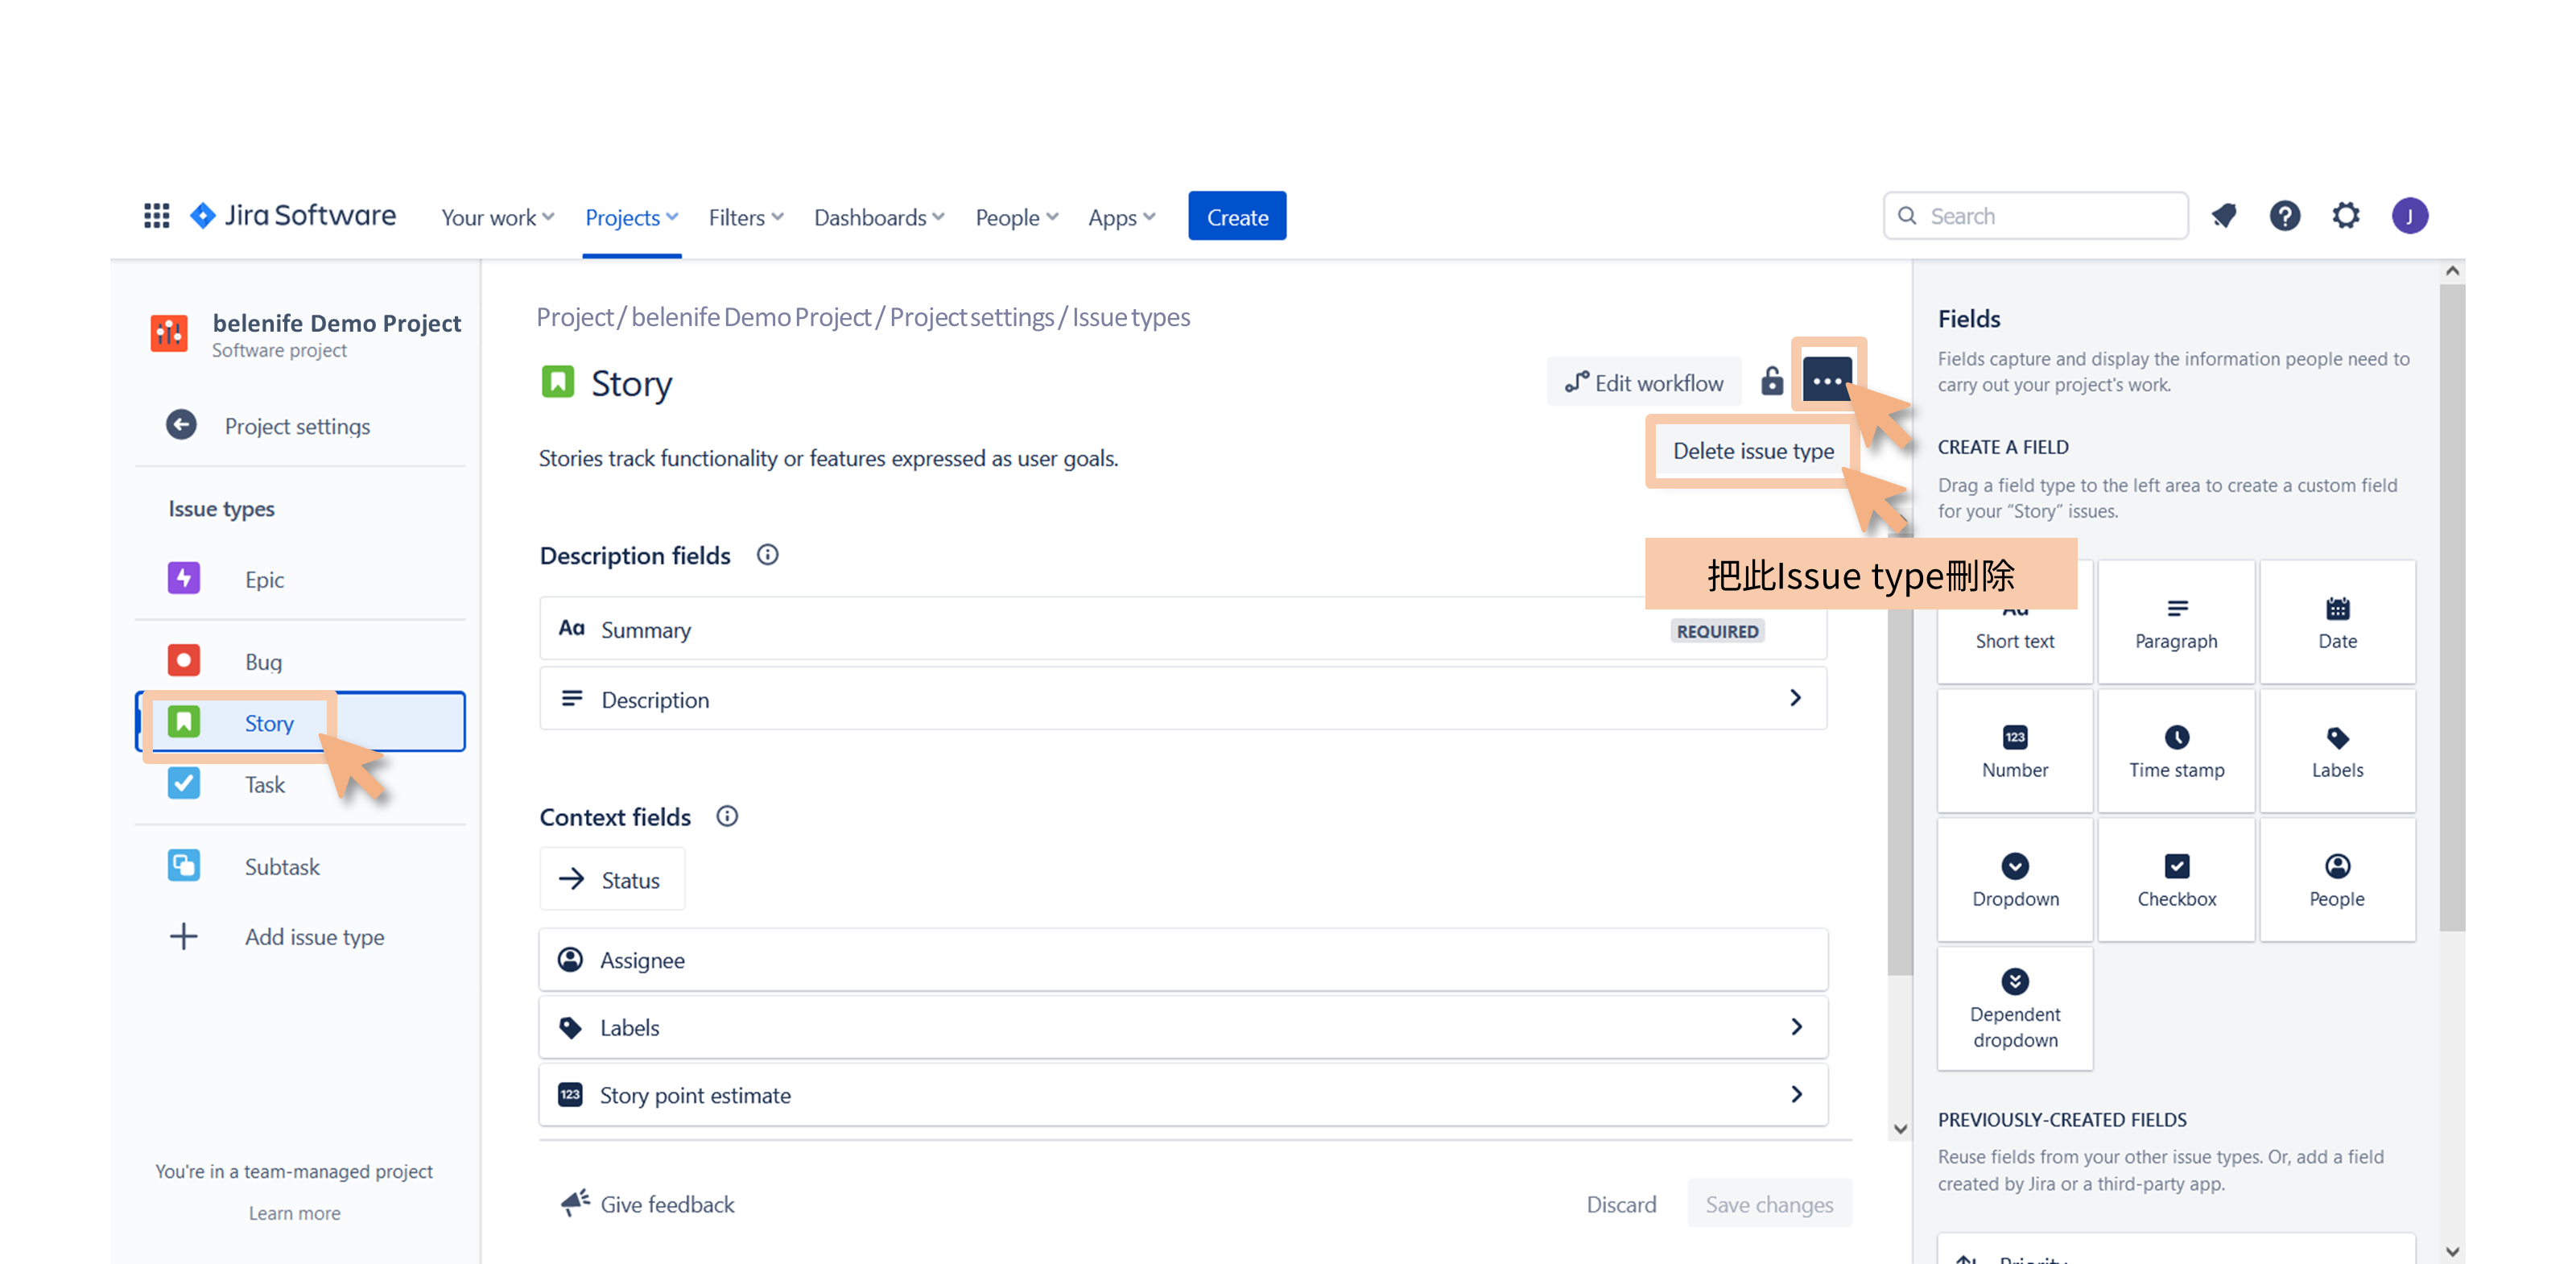Click the Project settings breadcrumb link

[x=971, y=317]
